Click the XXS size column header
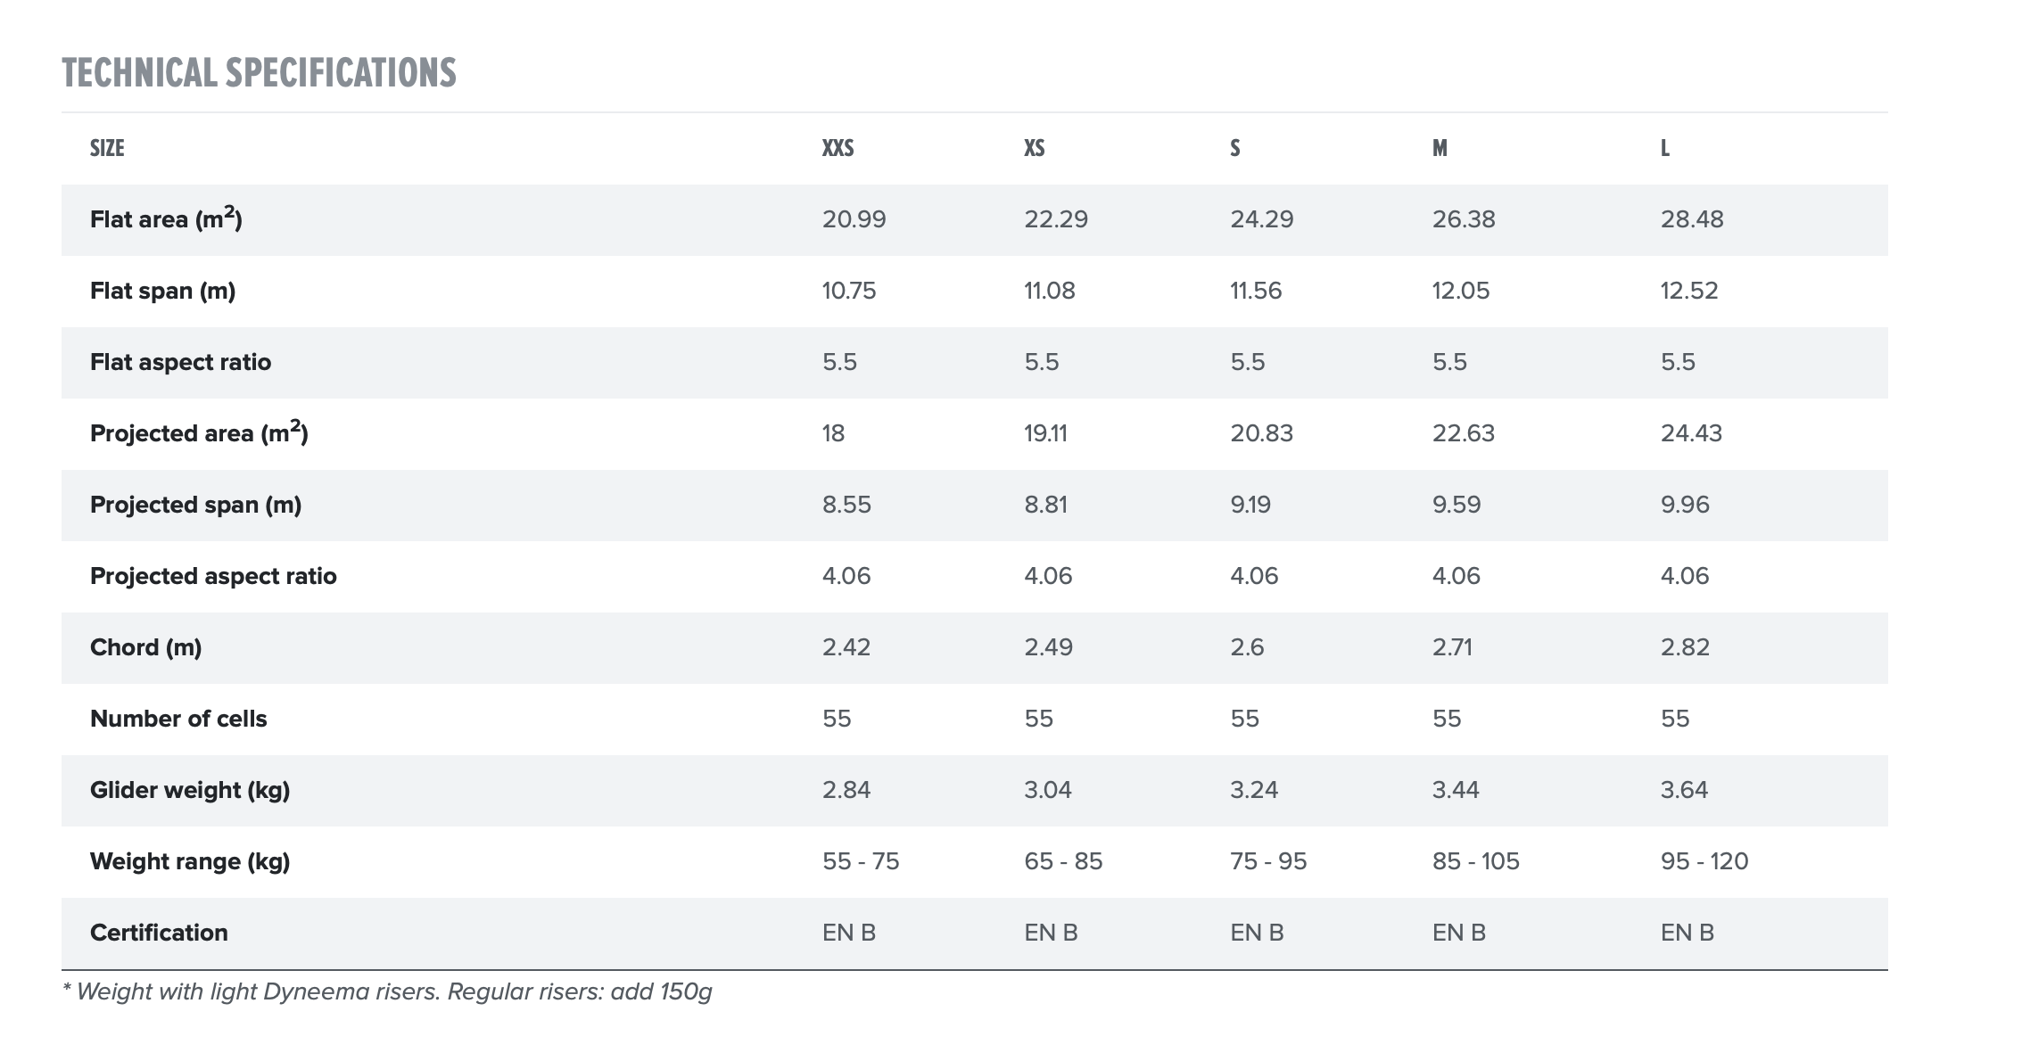2030x1061 pixels. click(838, 148)
